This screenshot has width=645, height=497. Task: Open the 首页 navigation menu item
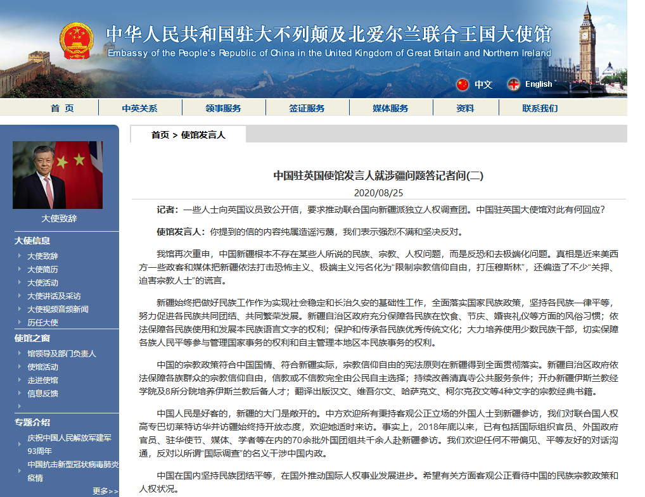62,108
